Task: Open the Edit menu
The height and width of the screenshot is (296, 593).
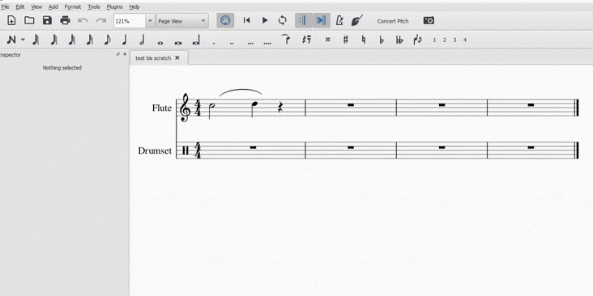Action: click(20, 6)
